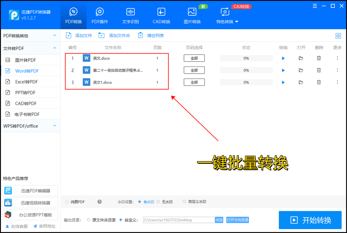The width and height of the screenshot is (347, 233).
Task: Click the 添加文件夹 button
Action: pyautogui.click(x=114, y=35)
